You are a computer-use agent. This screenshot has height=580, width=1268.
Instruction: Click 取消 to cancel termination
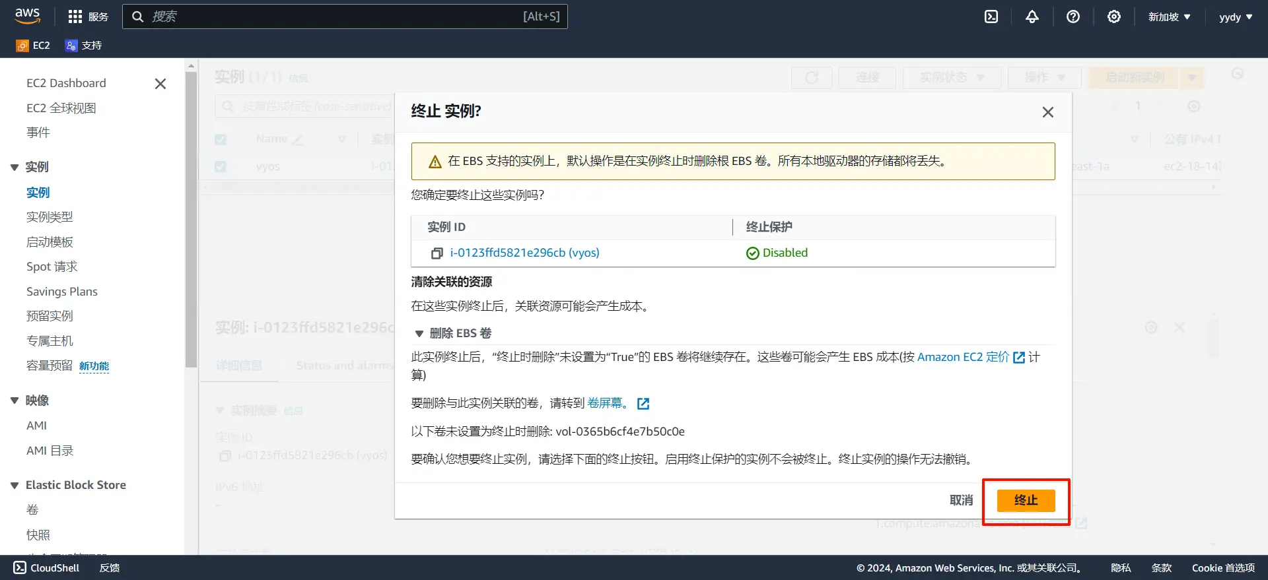(961, 501)
